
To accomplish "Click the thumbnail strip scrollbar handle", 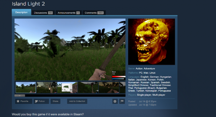I will click(x=20, y=96).
